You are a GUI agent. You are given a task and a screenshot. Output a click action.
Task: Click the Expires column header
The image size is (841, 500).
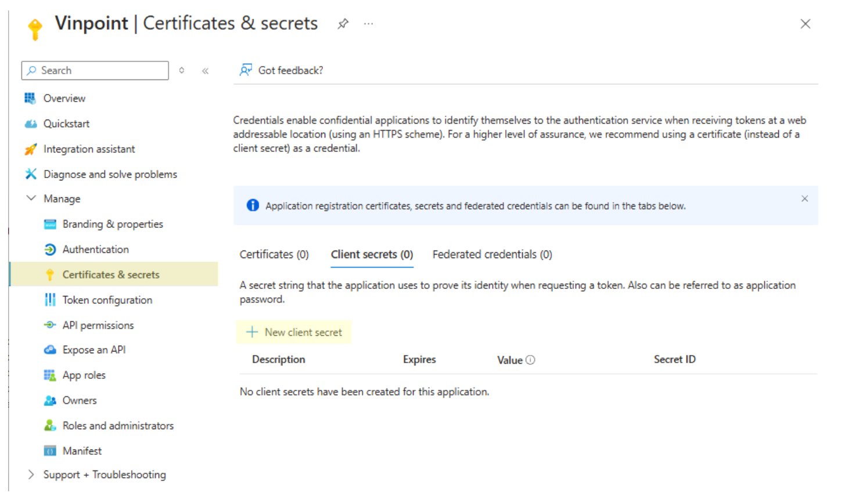[419, 360]
